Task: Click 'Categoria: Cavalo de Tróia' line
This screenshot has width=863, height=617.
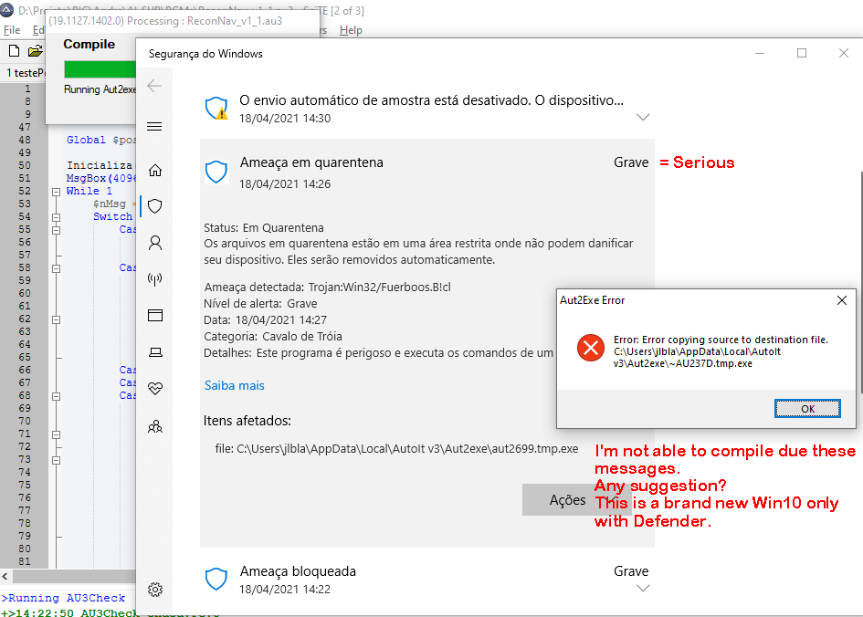Action: point(273,337)
